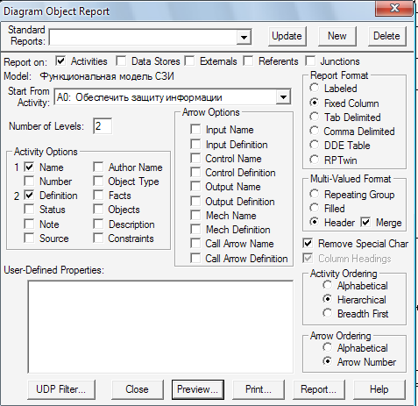Image resolution: width=418 pixels, height=406 pixels.
Task: Check the Objects option
Action: tap(98, 210)
